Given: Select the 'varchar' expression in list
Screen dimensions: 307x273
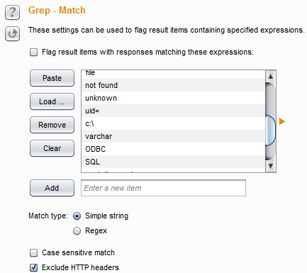Looking at the screenshot, I should [x=173, y=136].
